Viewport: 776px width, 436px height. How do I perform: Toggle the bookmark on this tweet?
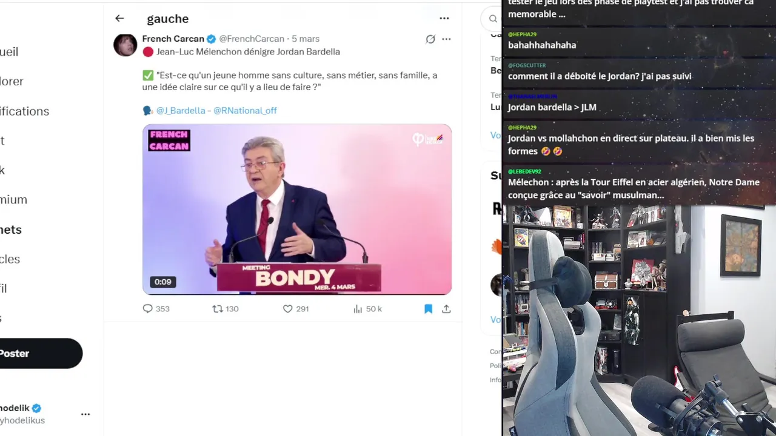[x=428, y=309]
